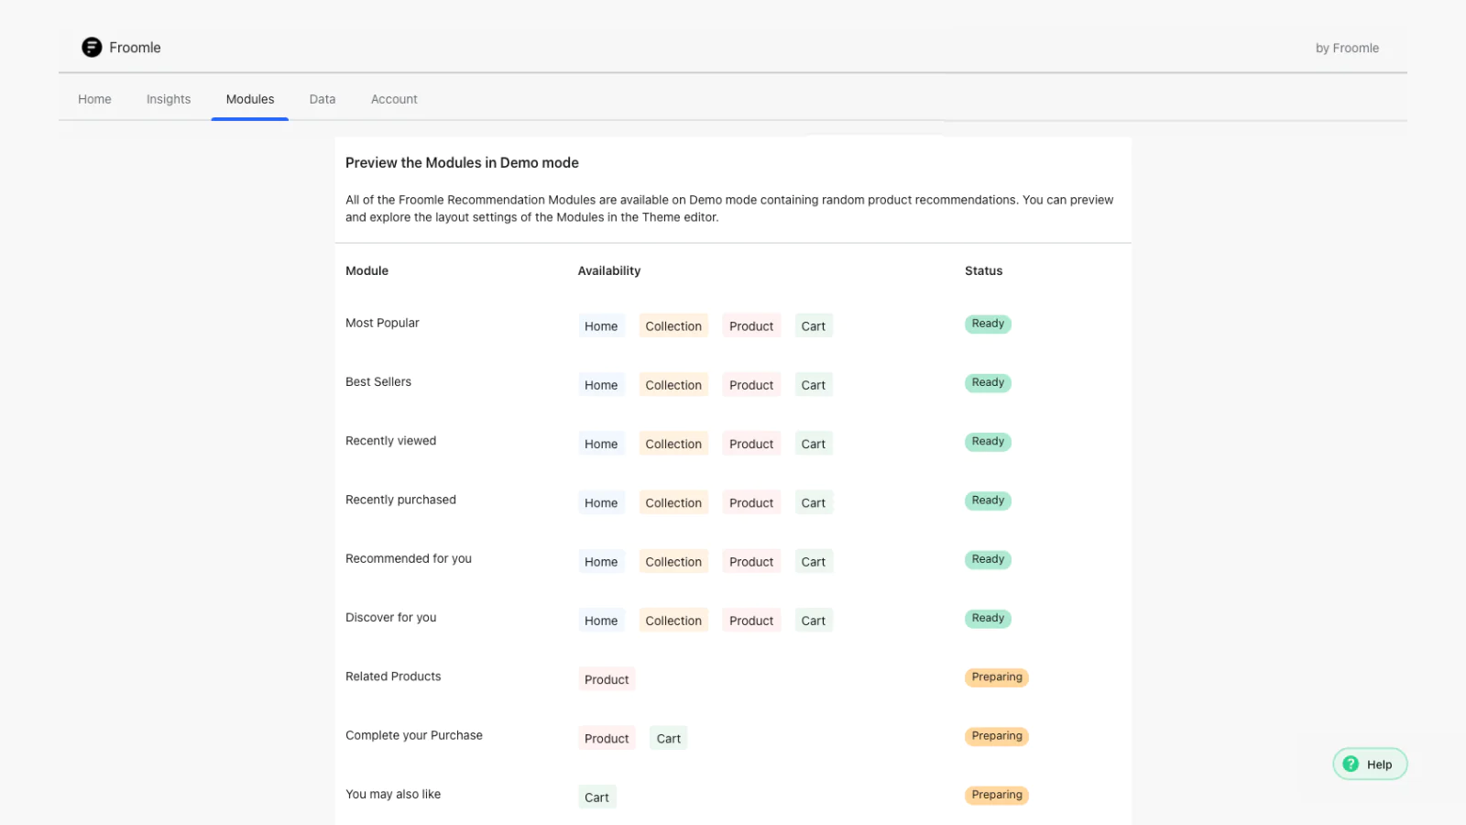Click the Help question mark icon
1466x825 pixels.
click(1351, 764)
